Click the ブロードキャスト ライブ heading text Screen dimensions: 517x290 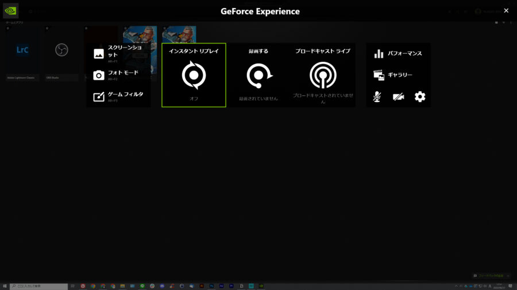(323, 51)
